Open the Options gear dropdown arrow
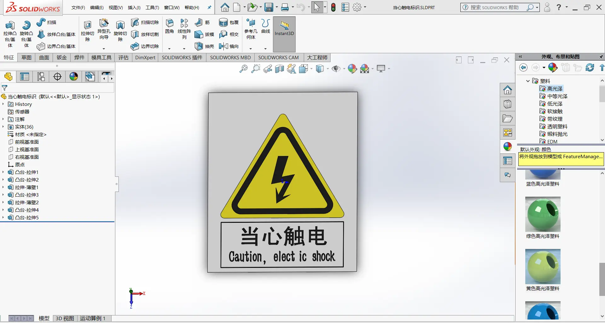 (x=365, y=7)
